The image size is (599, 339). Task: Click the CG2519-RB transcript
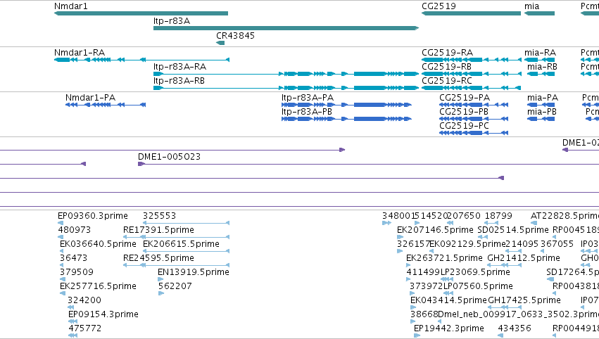point(472,74)
